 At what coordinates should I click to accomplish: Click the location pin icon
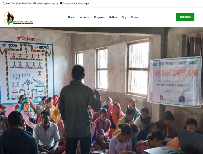point(61,3)
